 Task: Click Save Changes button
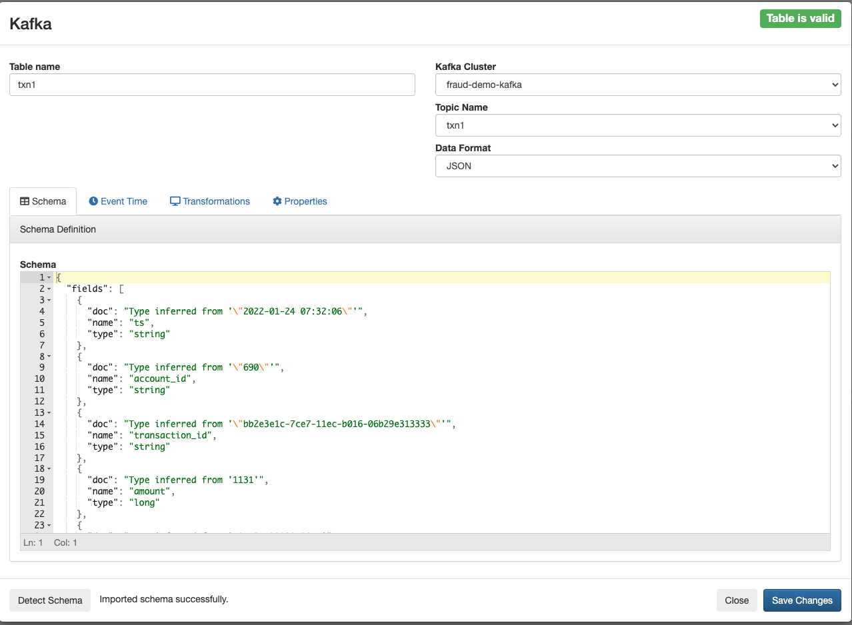[x=802, y=600]
